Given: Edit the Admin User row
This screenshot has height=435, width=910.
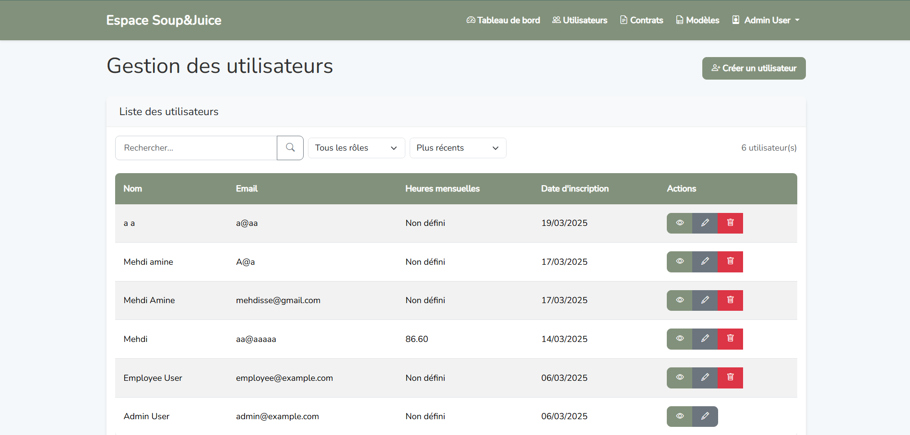Looking at the screenshot, I should click(705, 416).
